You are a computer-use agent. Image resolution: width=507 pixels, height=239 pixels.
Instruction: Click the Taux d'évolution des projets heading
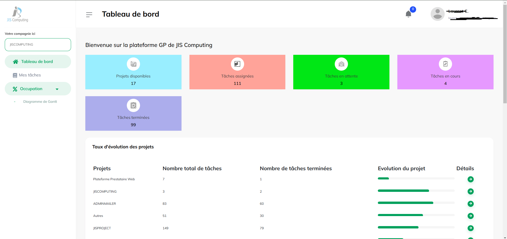(x=123, y=147)
